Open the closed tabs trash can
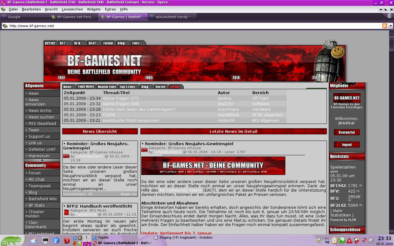This screenshot has width=394, height=246. click(389, 16)
